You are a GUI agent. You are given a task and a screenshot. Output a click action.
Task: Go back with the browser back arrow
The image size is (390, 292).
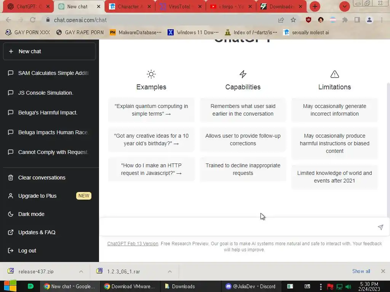8,20
